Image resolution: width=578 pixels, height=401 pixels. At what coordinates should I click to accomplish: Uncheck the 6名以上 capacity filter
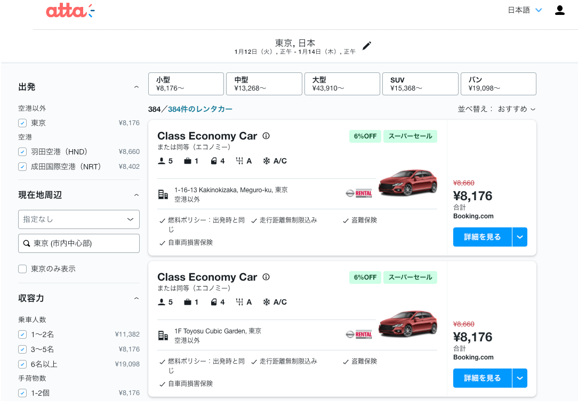[22, 364]
